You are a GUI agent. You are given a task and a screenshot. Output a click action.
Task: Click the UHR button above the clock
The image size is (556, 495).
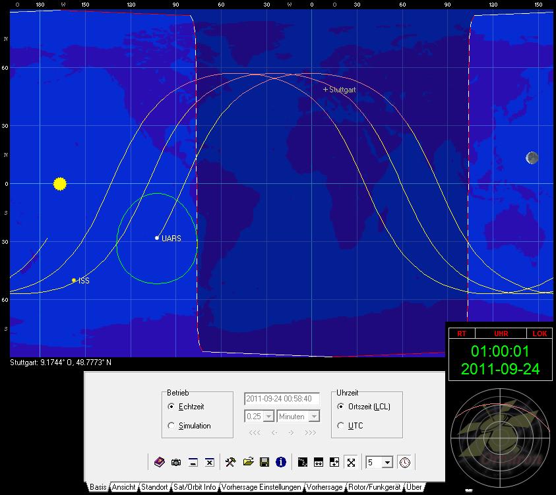tap(501, 334)
